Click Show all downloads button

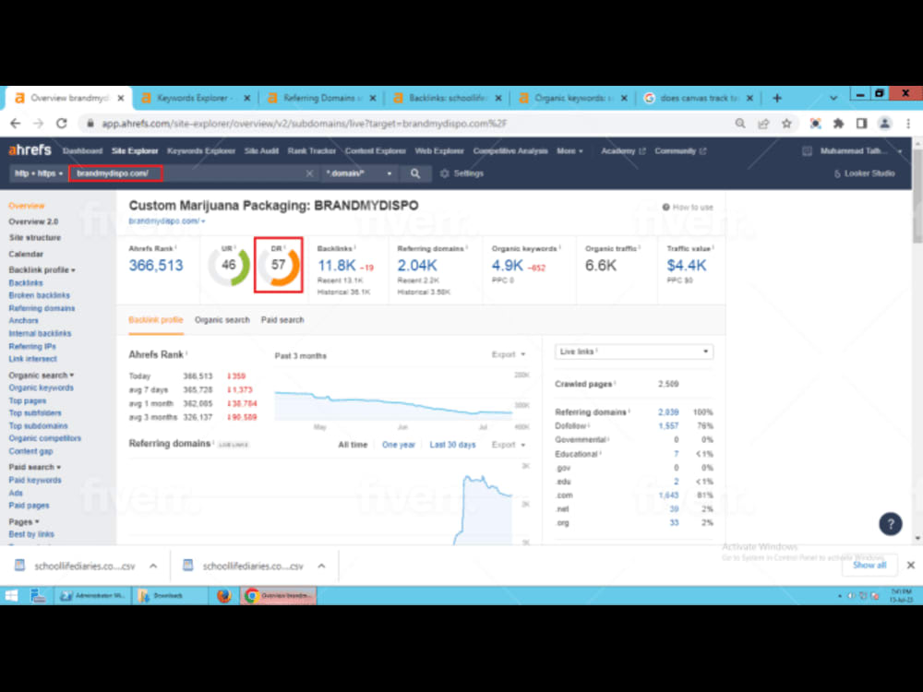pos(869,565)
